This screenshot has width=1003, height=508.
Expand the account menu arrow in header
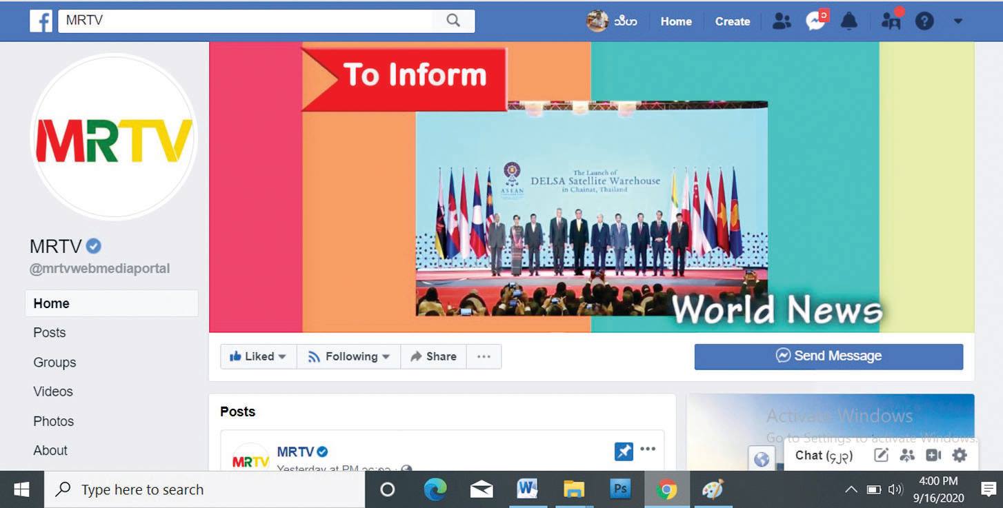coord(958,21)
